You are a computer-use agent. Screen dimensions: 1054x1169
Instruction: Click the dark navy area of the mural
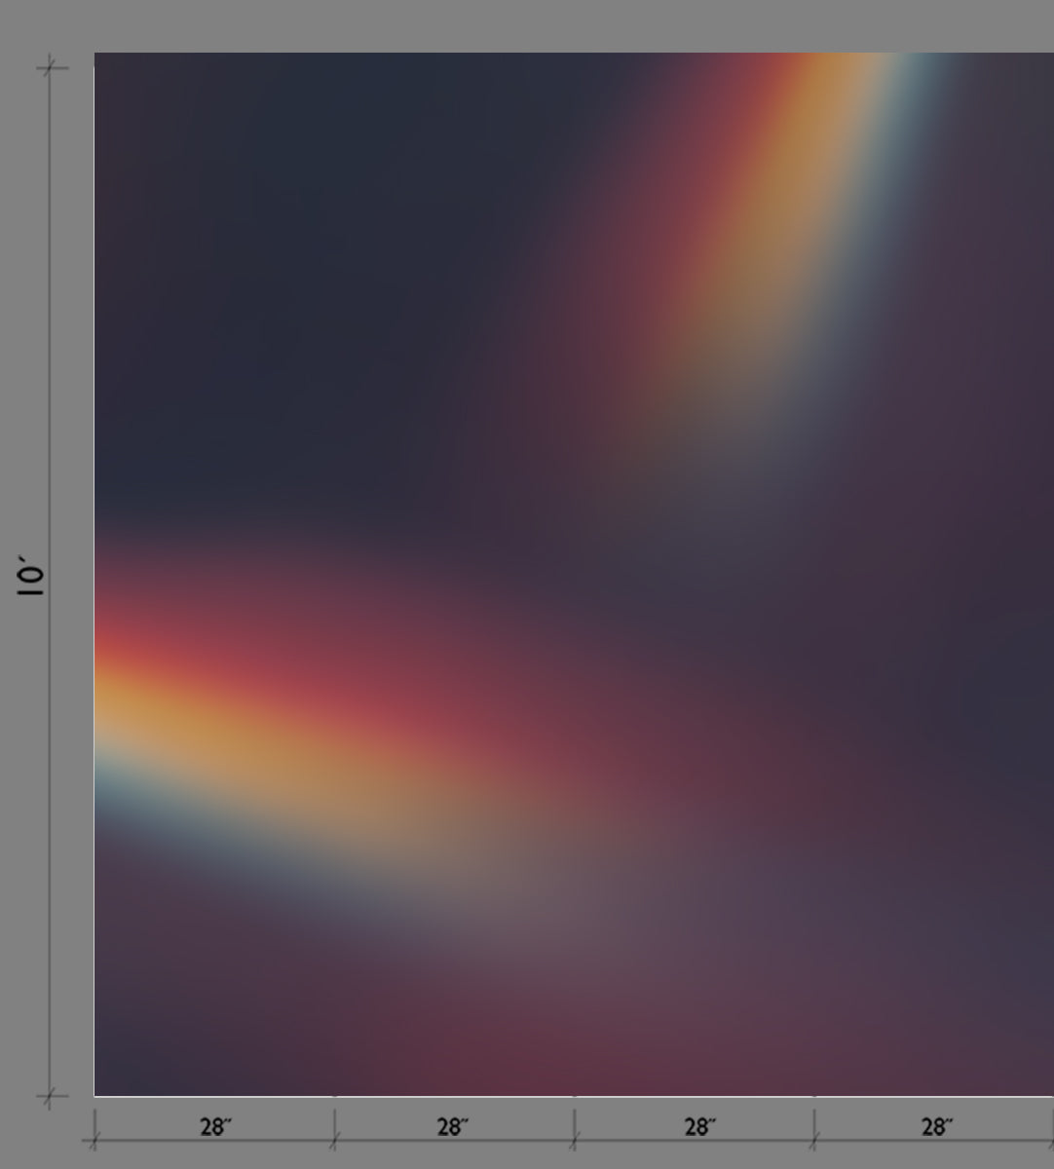(292, 244)
